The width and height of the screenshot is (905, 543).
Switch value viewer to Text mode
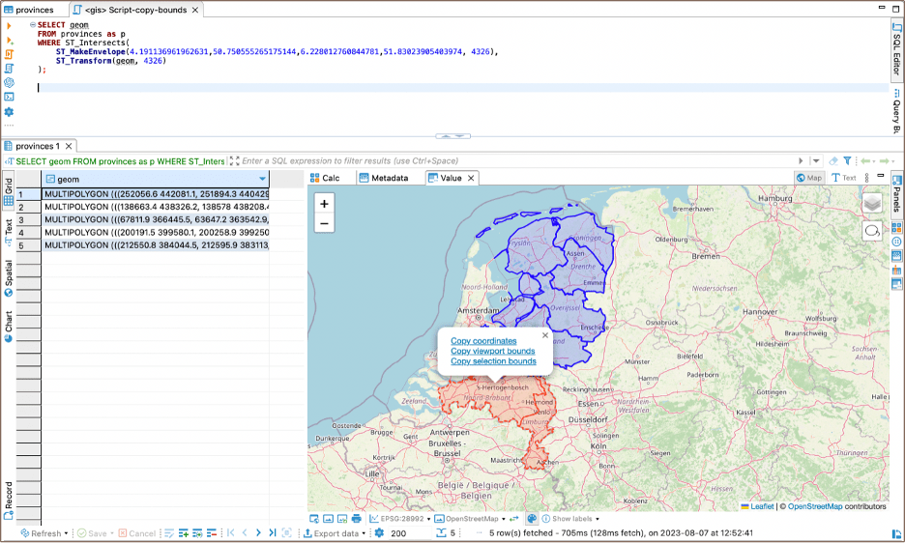pyautogui.click(x=844, y=178)
